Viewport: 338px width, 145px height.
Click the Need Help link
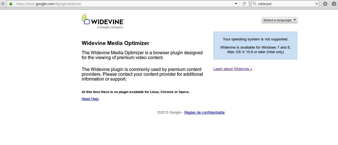click(90, 99)
